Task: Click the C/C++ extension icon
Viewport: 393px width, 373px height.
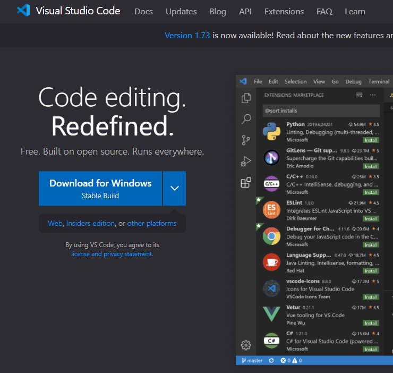Action: pyautogui.click(x=271, y=184)
